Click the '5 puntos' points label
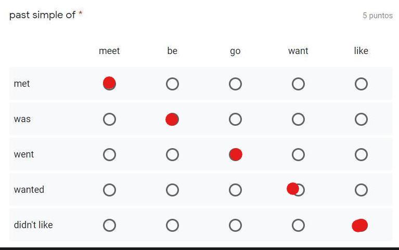Viewport: 399px width, 250px height. coord(378,16)
